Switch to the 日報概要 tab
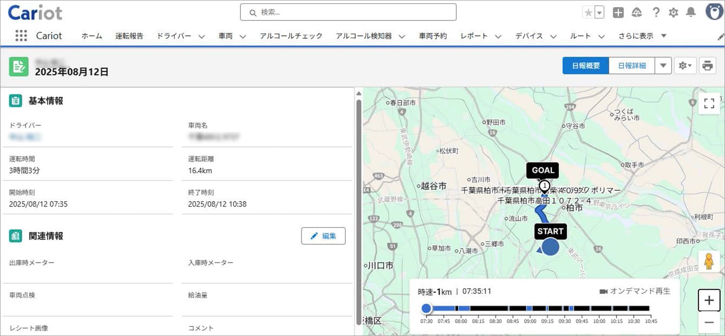725x336 pixels. [585, 65]
